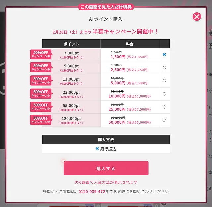Select the 銀行振込 payment radio button
Image resolution: width=212 pixels, height=207 pixels.
(x=97, y=149)
